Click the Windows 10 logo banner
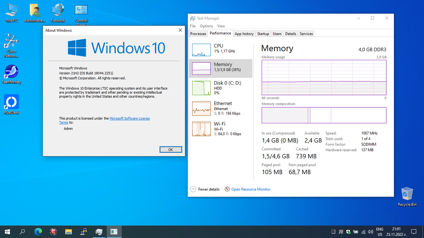Screen dimensions: 424x238 click(x=116, y=48)
